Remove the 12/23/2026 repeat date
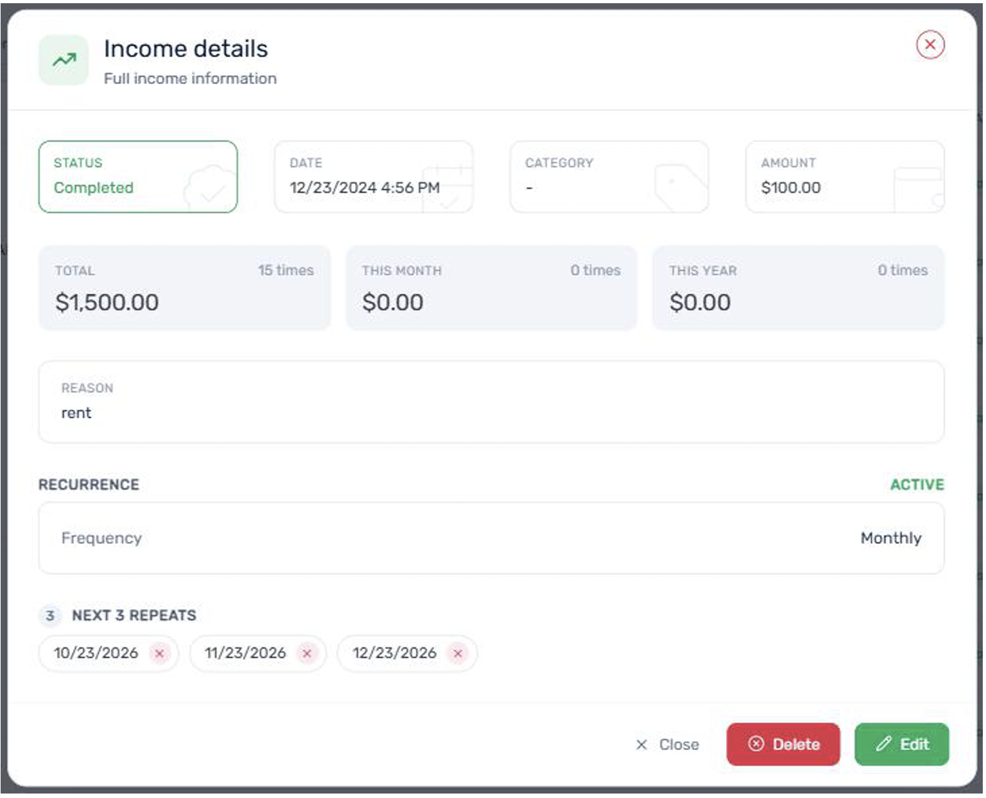The image size is (986, 798). [x=458, y=653]
